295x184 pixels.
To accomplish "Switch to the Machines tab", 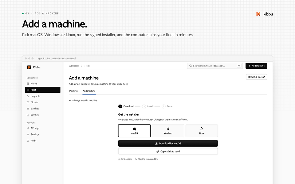I will [x=73, y=91].
